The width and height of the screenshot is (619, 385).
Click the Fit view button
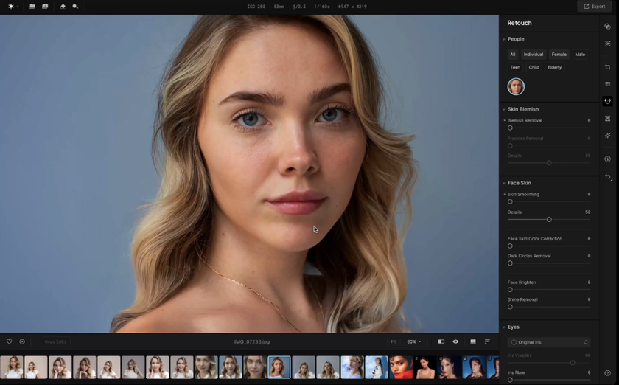click(x=394, y=341)
